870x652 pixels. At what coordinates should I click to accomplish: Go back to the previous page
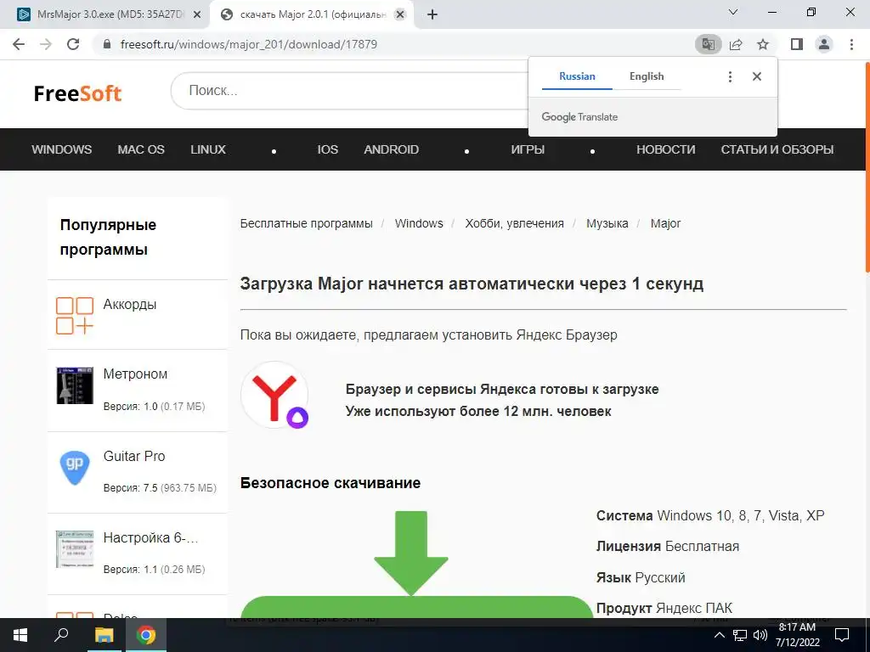pos(19,44)
